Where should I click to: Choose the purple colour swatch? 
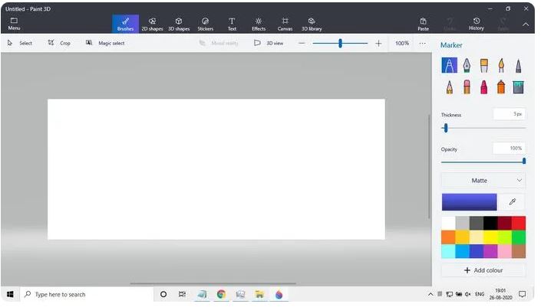point(490,251)
